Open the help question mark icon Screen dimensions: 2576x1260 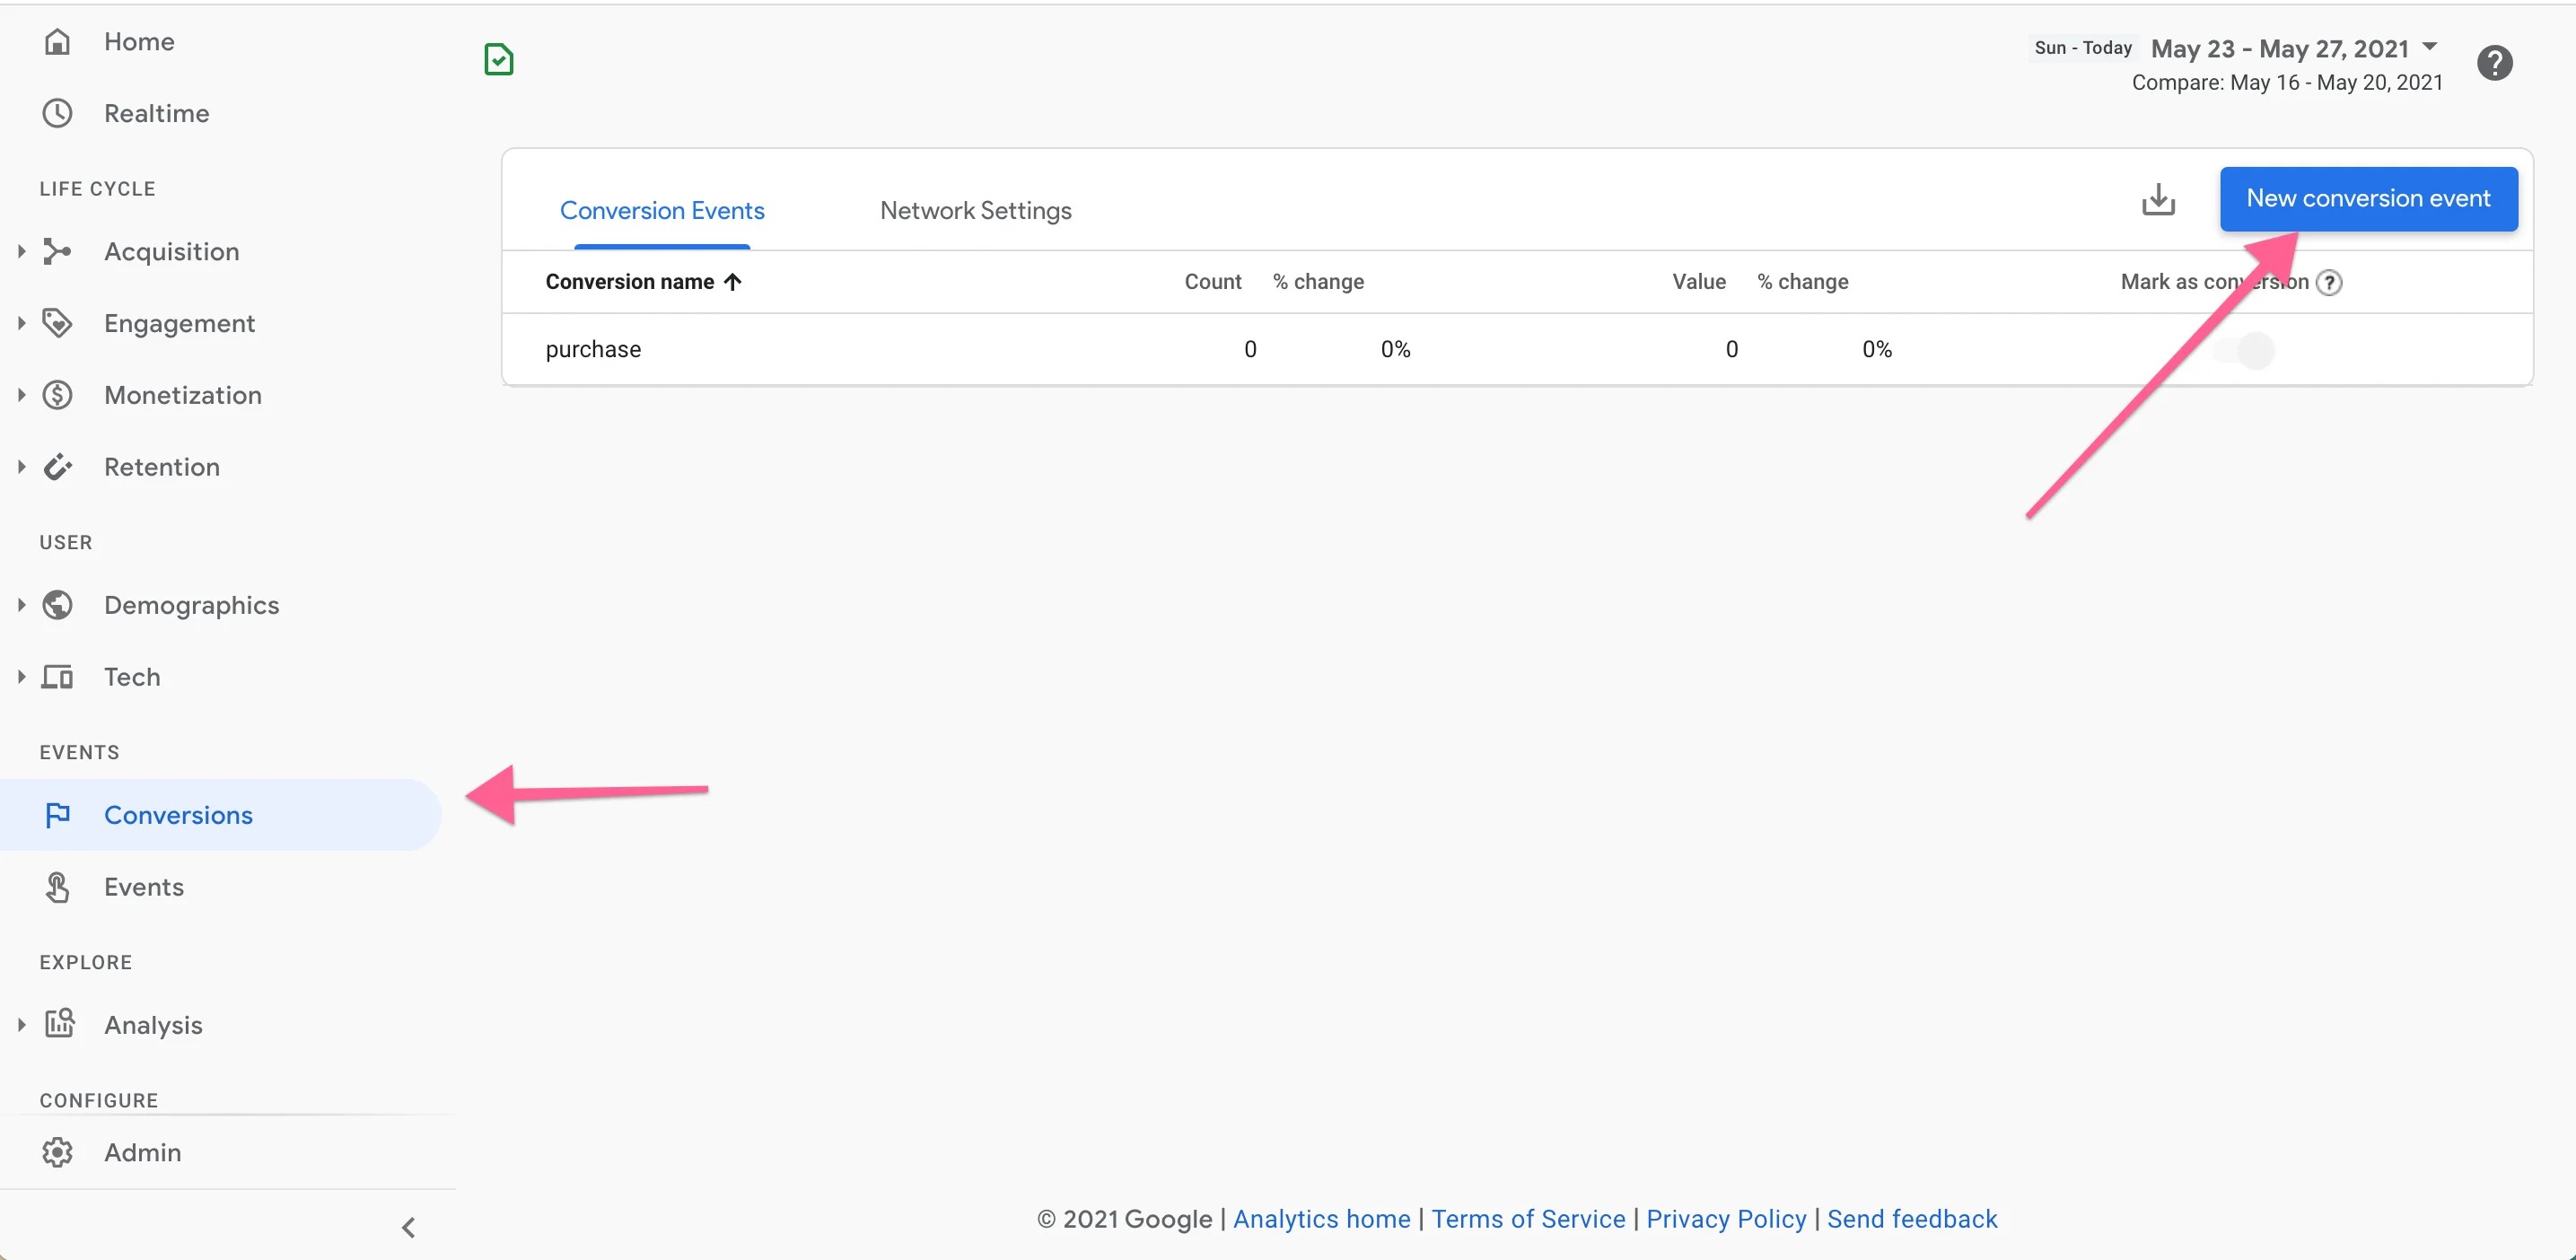tap(2495, 62)
